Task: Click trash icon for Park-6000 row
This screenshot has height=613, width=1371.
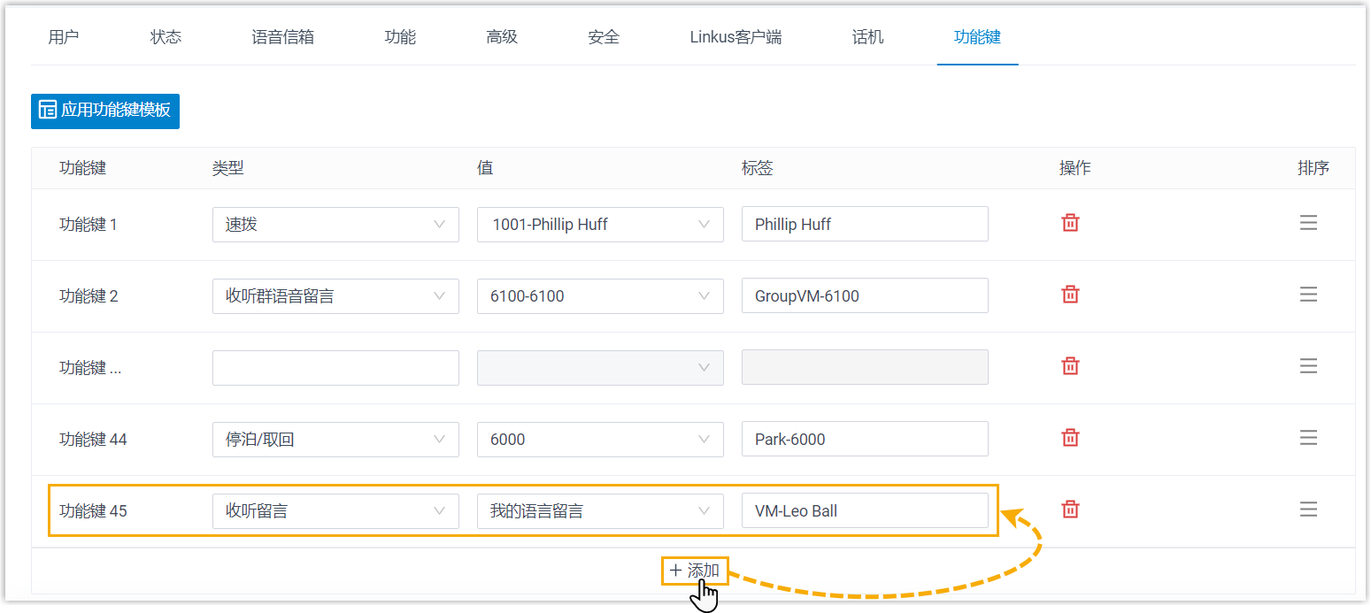Action: coord(1070,438)
